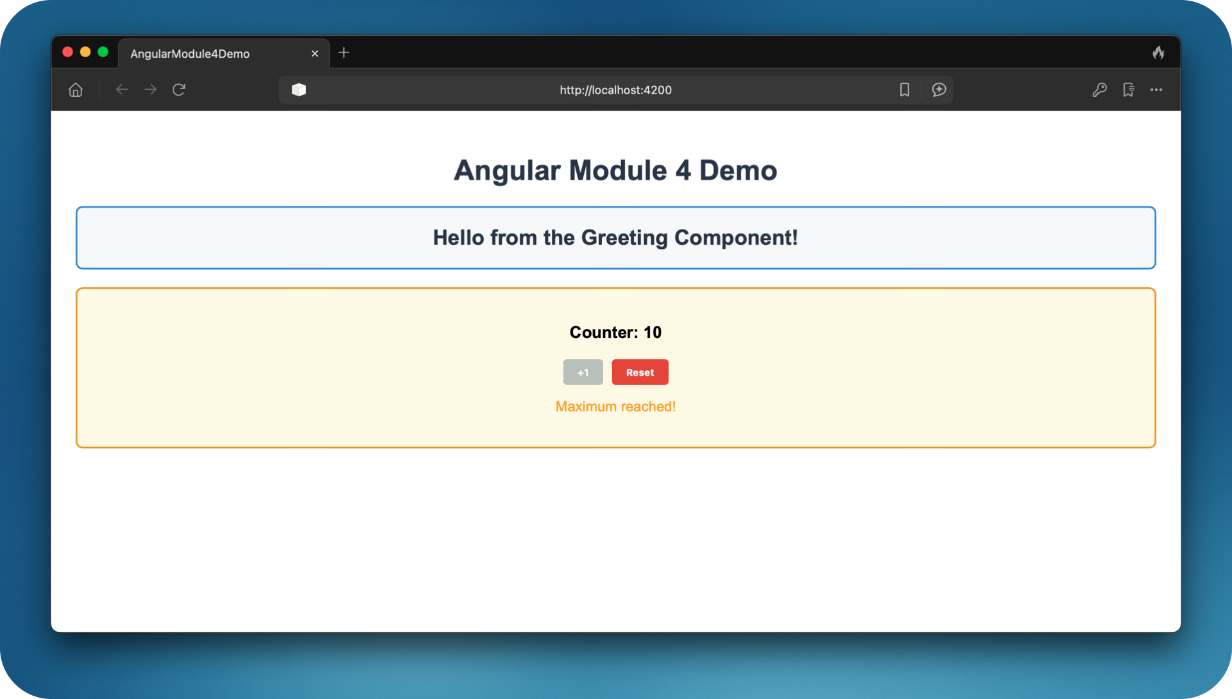
Task: Go back with the left arrow
Action: pos(122,90)
